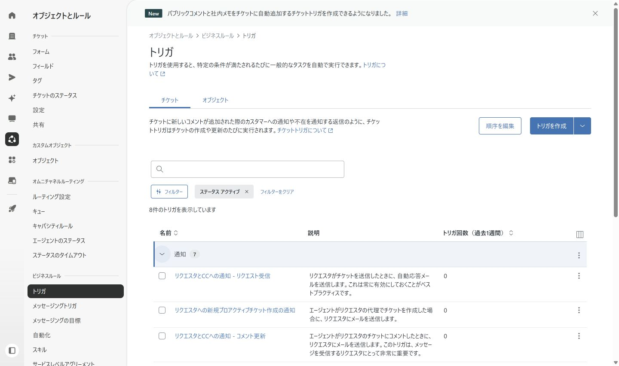Click the 順序を編集 button
This screenshot has width=619, height=366.
[500, 126]
